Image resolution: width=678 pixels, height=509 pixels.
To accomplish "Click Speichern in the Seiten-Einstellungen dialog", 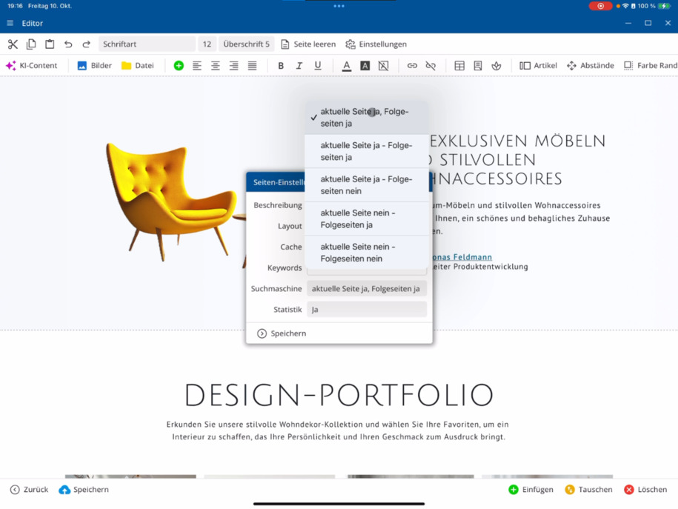I will click(282, 333).
